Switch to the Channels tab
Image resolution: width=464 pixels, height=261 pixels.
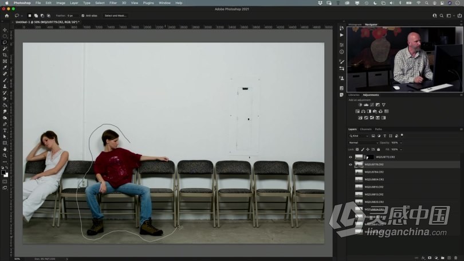coord(365,129)
